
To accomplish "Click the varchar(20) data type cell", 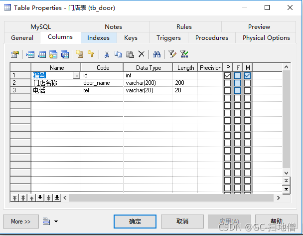I will pos(148,90).
